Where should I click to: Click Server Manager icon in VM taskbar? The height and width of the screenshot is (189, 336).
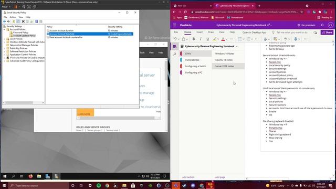48,176
